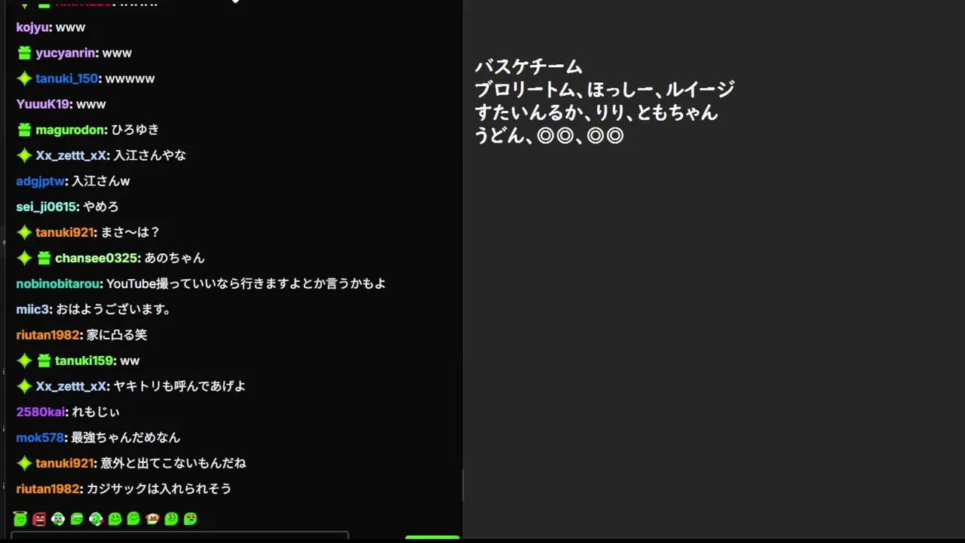965x543 pixels.
Task: Click the note line すたいんるか、りり、ともちゃん
Action: tap(596, 113)
